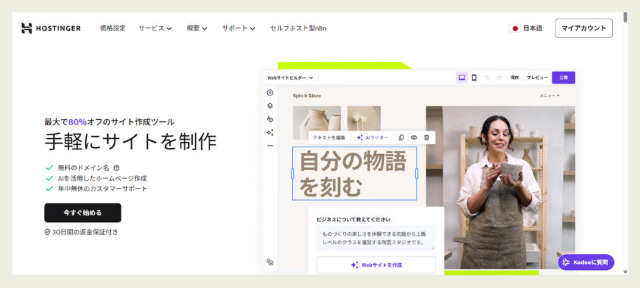Switch to desktop preview icon
This screenshot has height=288, width=640.
(x=461, y=77)
